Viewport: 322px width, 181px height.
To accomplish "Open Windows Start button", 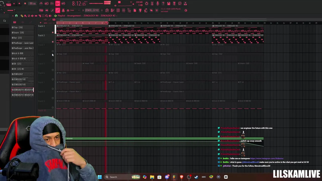I will click(100, 177).
